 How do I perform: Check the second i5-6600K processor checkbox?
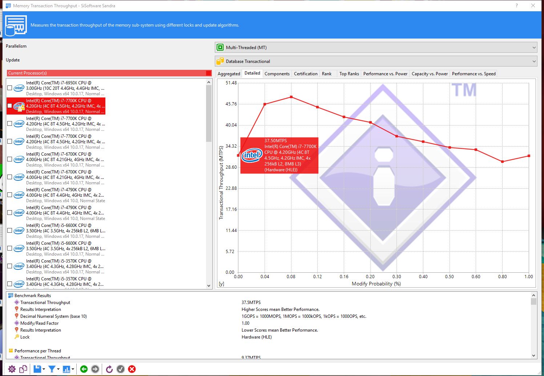pyautogui.click(x=10, y=248)
